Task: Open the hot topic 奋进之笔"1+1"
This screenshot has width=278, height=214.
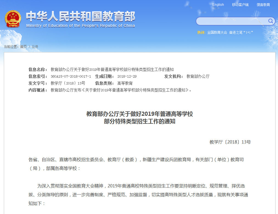Action: pos(242,32)
